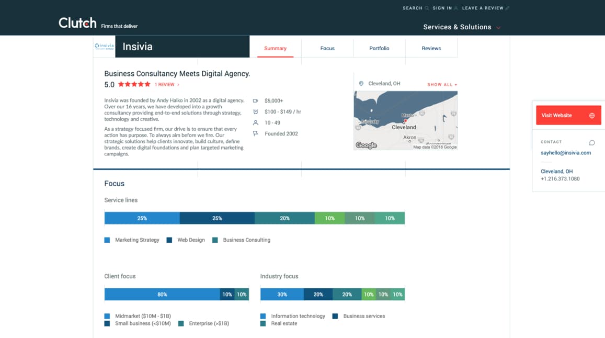This screenshot has height=338, width=605.
Task: Click the Real estate legend label
Action: (x=284, y=323)
